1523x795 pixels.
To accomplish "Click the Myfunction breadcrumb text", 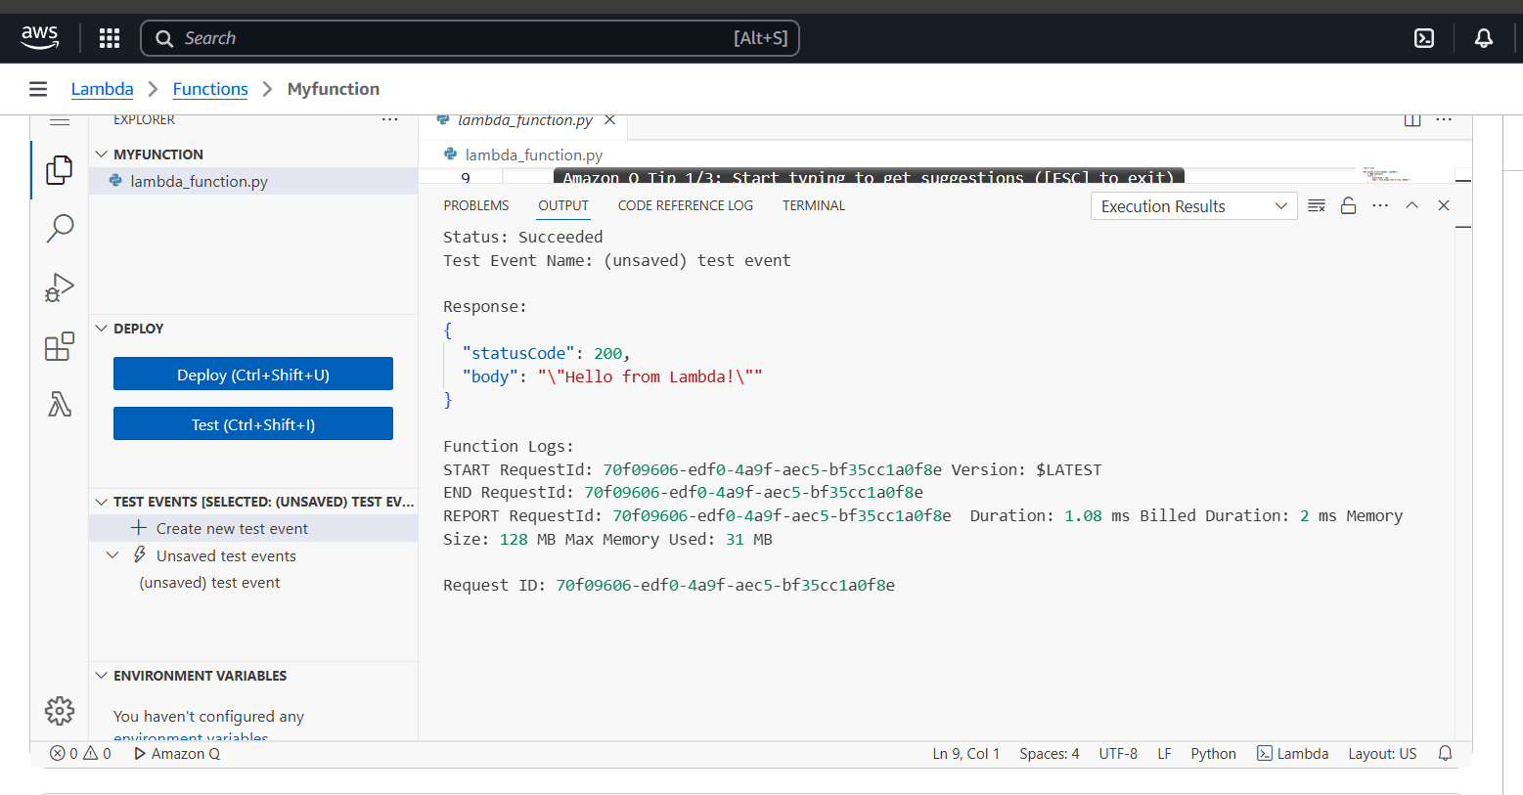I will pos(334,89).
